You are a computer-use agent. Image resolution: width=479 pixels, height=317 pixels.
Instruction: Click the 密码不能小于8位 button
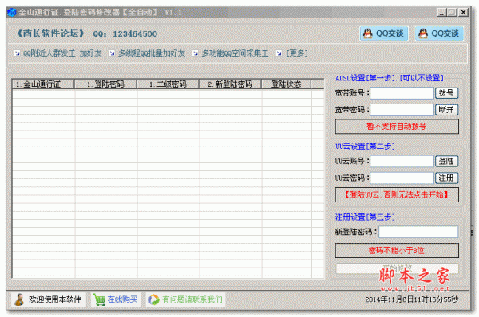pos(397,251)
